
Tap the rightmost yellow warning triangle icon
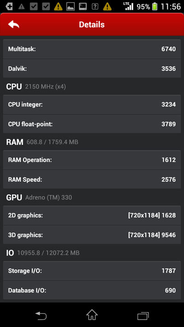pos(107,6)
